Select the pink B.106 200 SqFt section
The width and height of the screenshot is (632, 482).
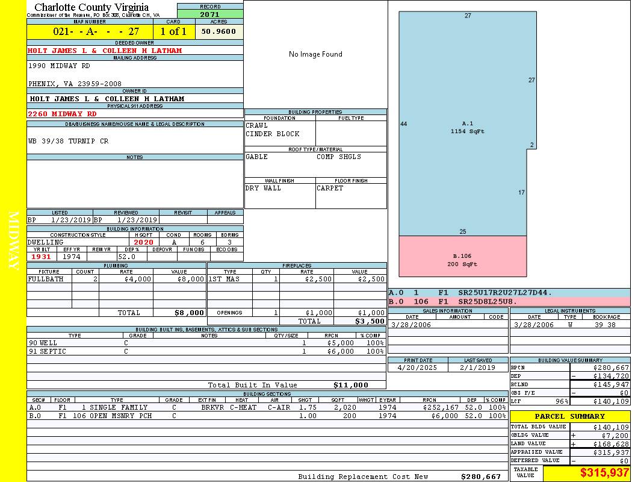click(x=462, y=260)
